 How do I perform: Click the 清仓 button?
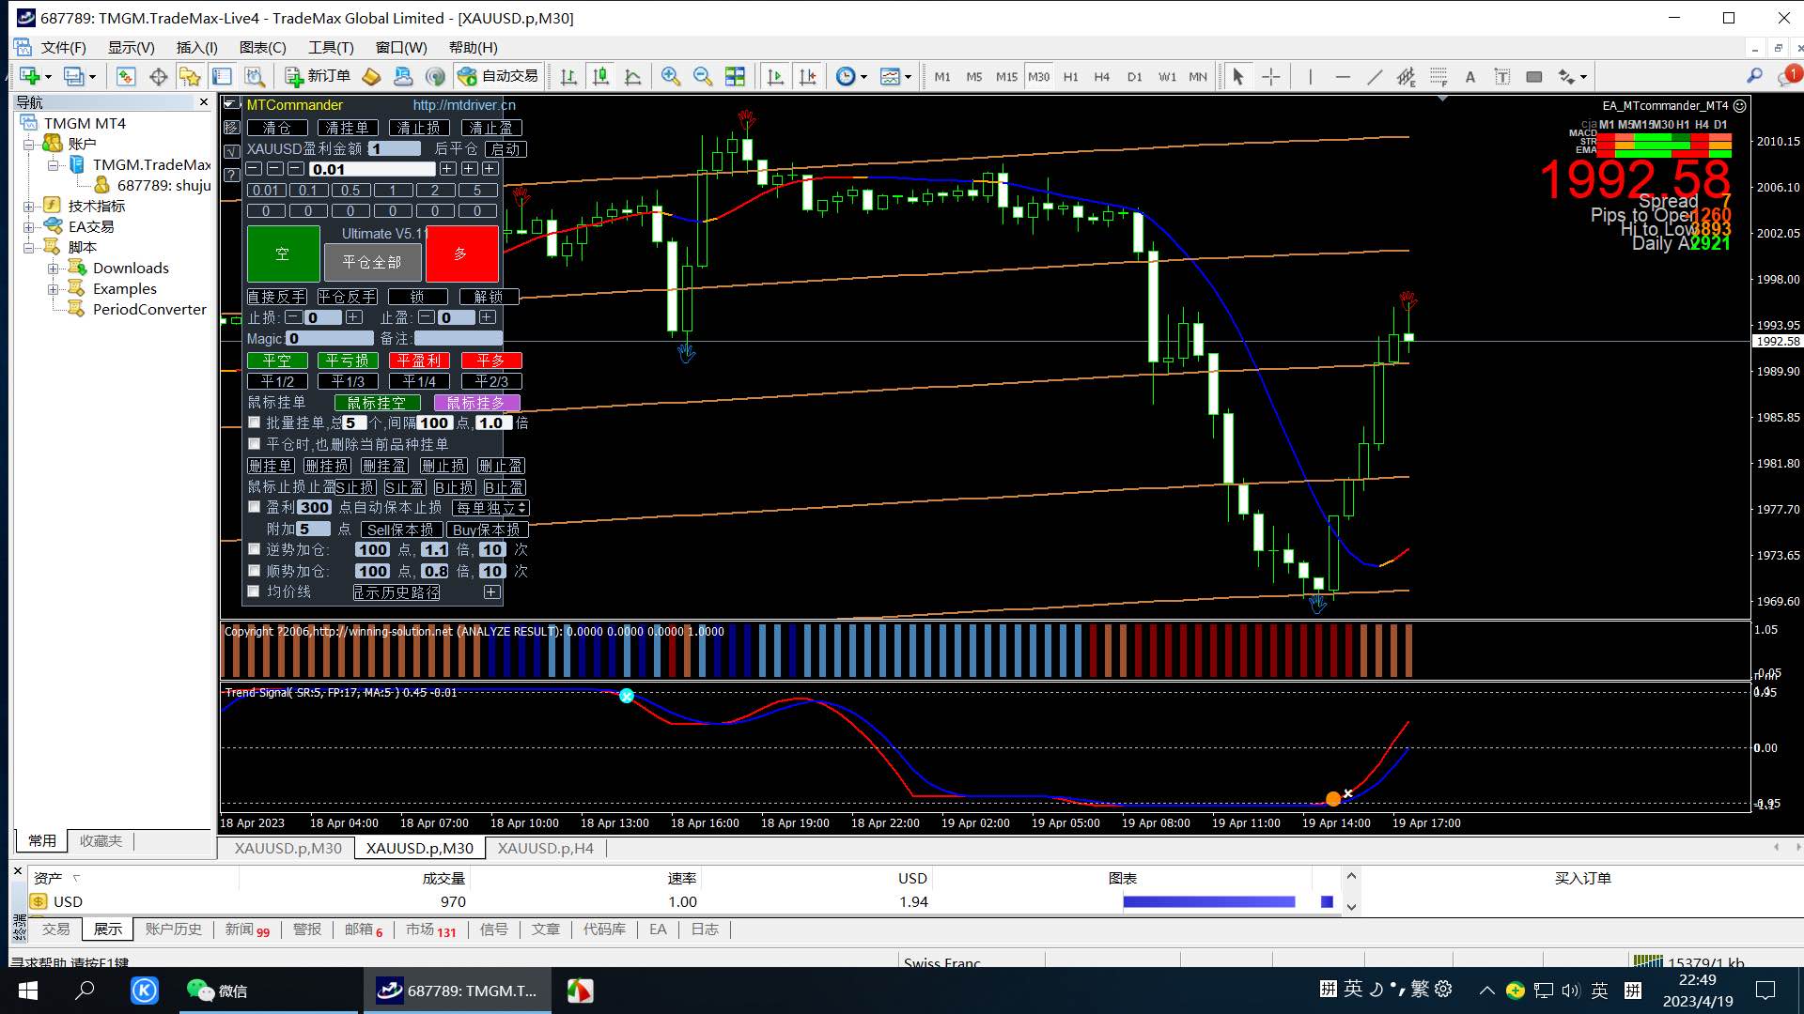click(x=277, y=128)
